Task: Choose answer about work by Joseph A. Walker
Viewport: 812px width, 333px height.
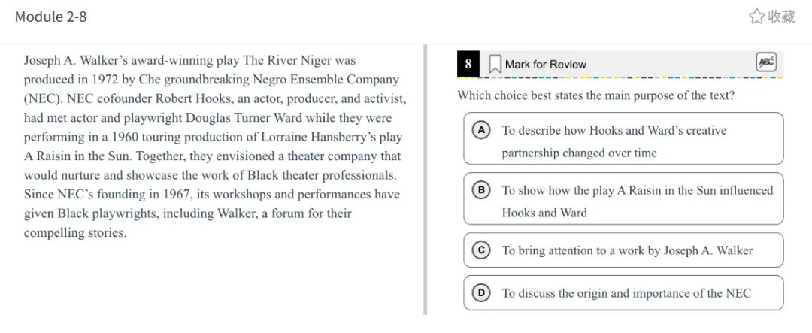Action: tap(623, 250)
